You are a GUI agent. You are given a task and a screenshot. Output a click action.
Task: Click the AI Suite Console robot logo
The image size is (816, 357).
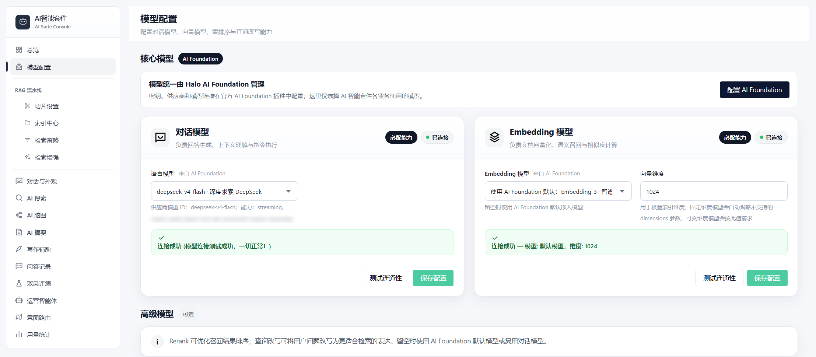pos(23,22)
